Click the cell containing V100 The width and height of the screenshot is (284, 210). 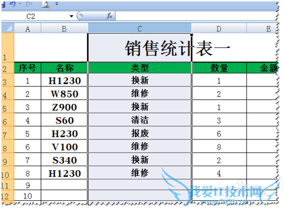pos(64,147)
